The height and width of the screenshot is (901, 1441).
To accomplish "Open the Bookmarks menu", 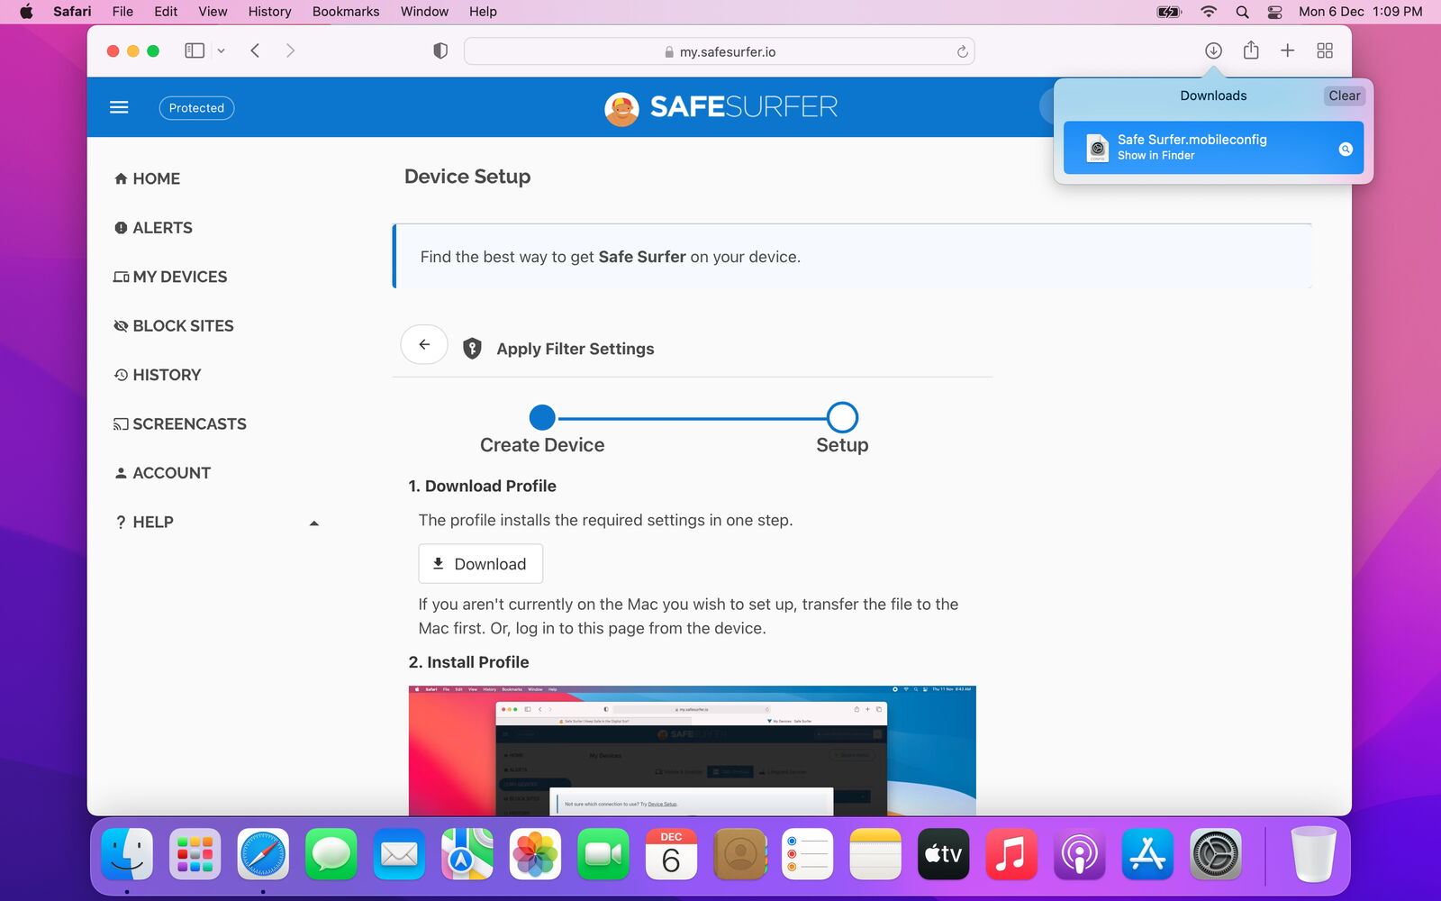I will pyautogui.click(x=346, y=12).
